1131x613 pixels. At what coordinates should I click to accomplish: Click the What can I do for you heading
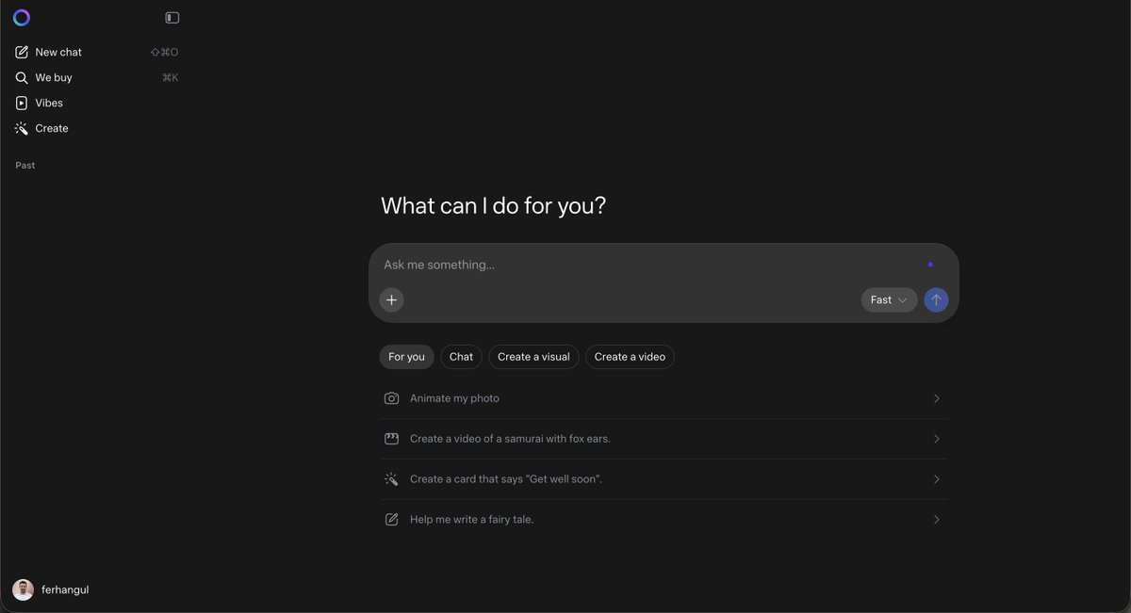click(493, 206)
